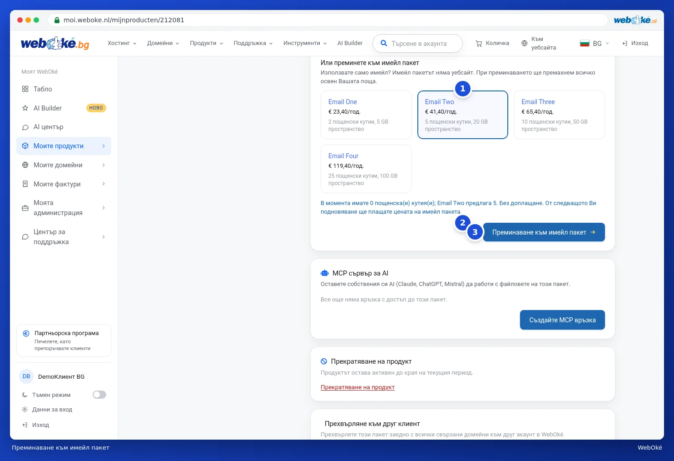The width and height of the screenshot is (674, 461).
Task: Click the Bulgarian flag icon
Action: pos(585,43)
